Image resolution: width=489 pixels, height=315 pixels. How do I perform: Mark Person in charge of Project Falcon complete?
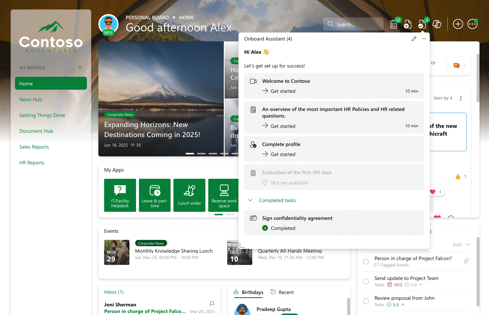pos(366,262)
